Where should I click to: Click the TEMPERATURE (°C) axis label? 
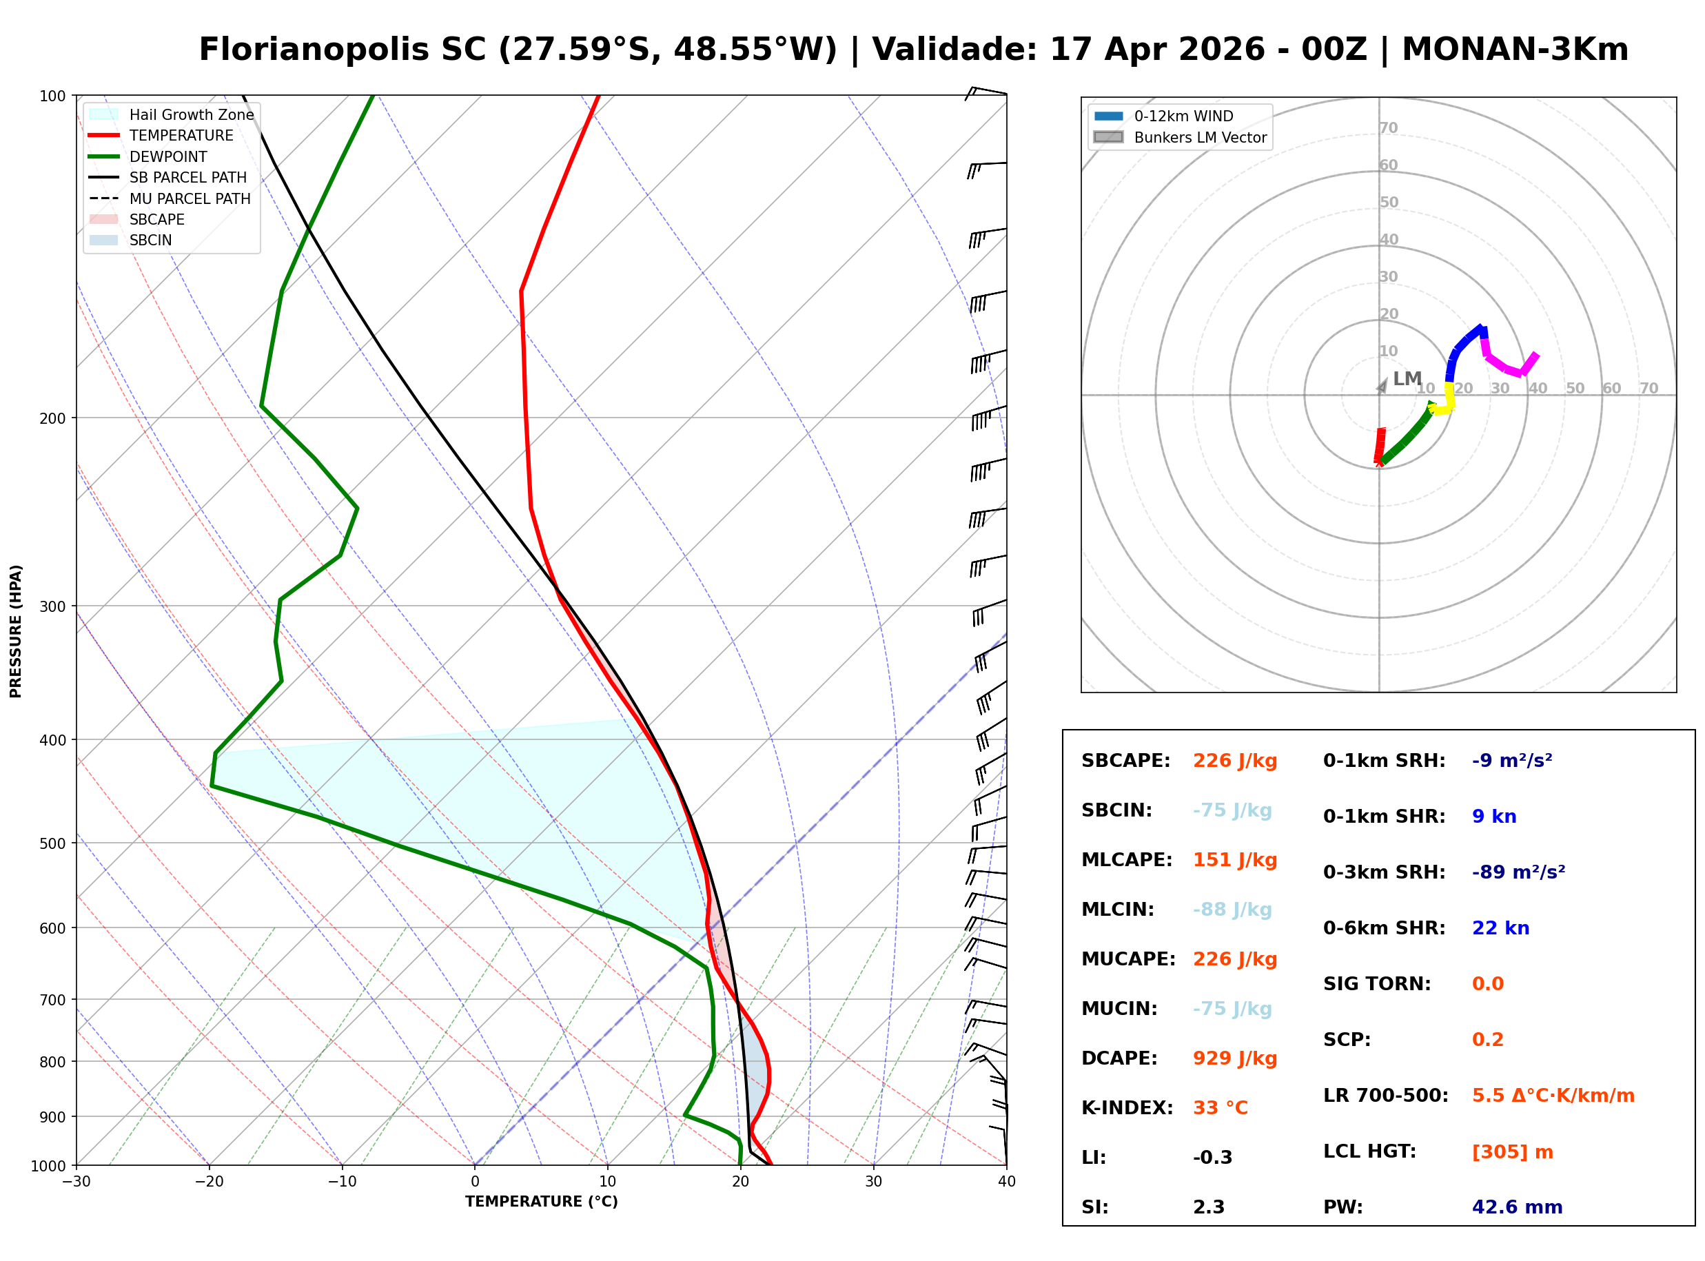(541, 1202)
